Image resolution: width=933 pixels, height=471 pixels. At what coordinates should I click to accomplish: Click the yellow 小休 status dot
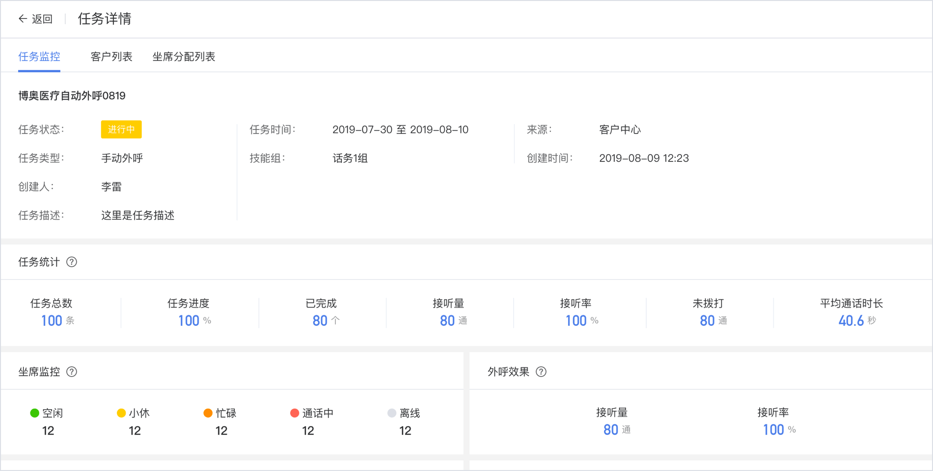[121, 413]
